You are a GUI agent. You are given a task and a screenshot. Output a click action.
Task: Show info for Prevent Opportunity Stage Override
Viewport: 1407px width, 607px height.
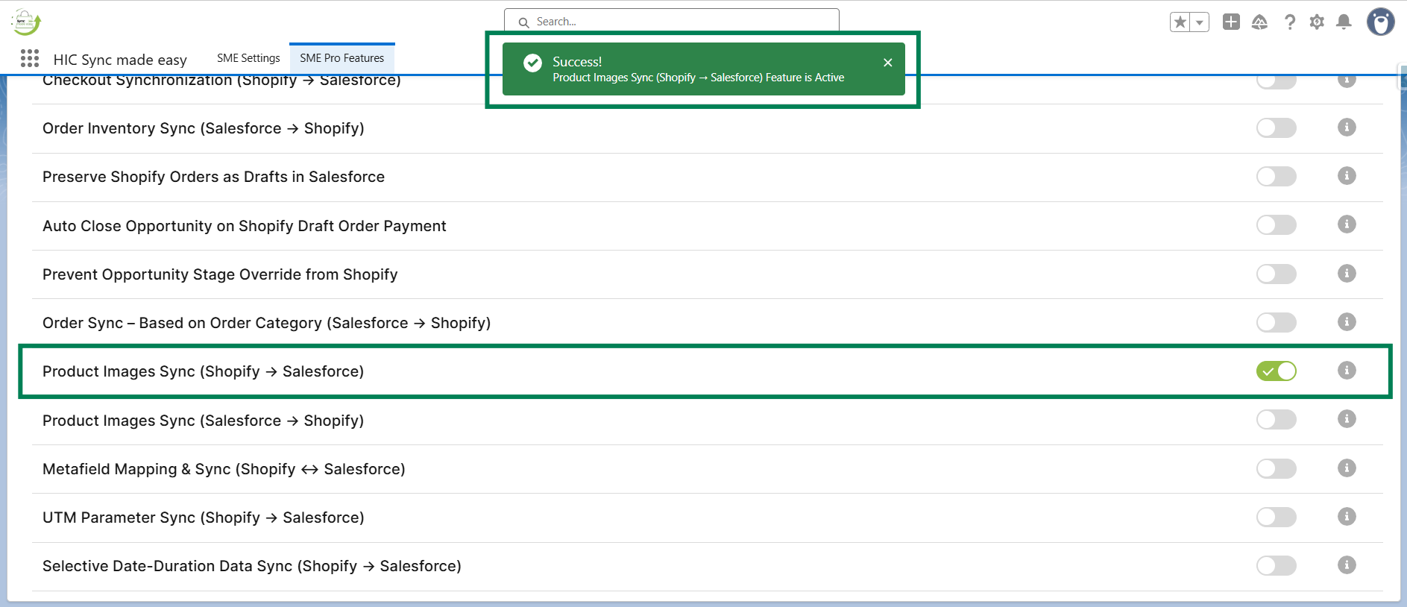point(1347,273)
